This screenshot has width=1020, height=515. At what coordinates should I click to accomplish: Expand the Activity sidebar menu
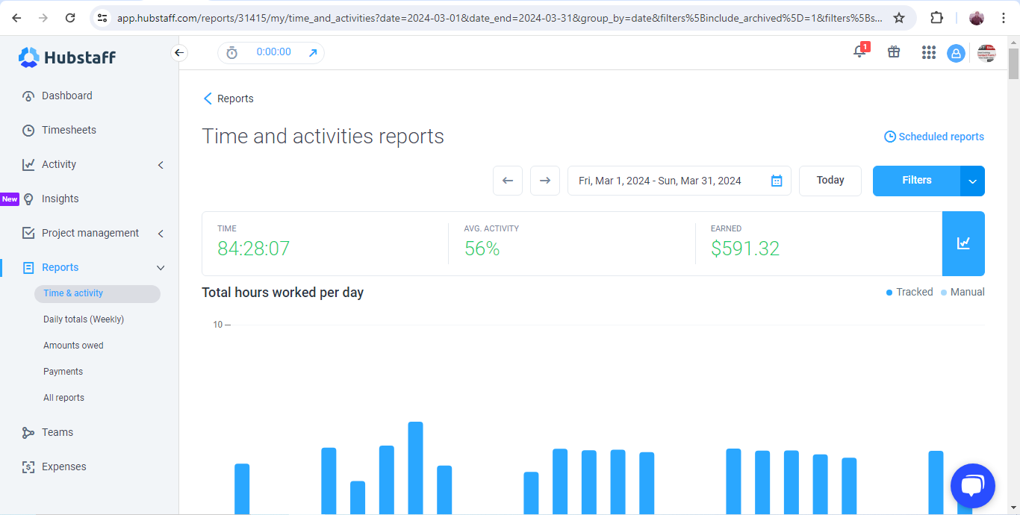point(161,165)
